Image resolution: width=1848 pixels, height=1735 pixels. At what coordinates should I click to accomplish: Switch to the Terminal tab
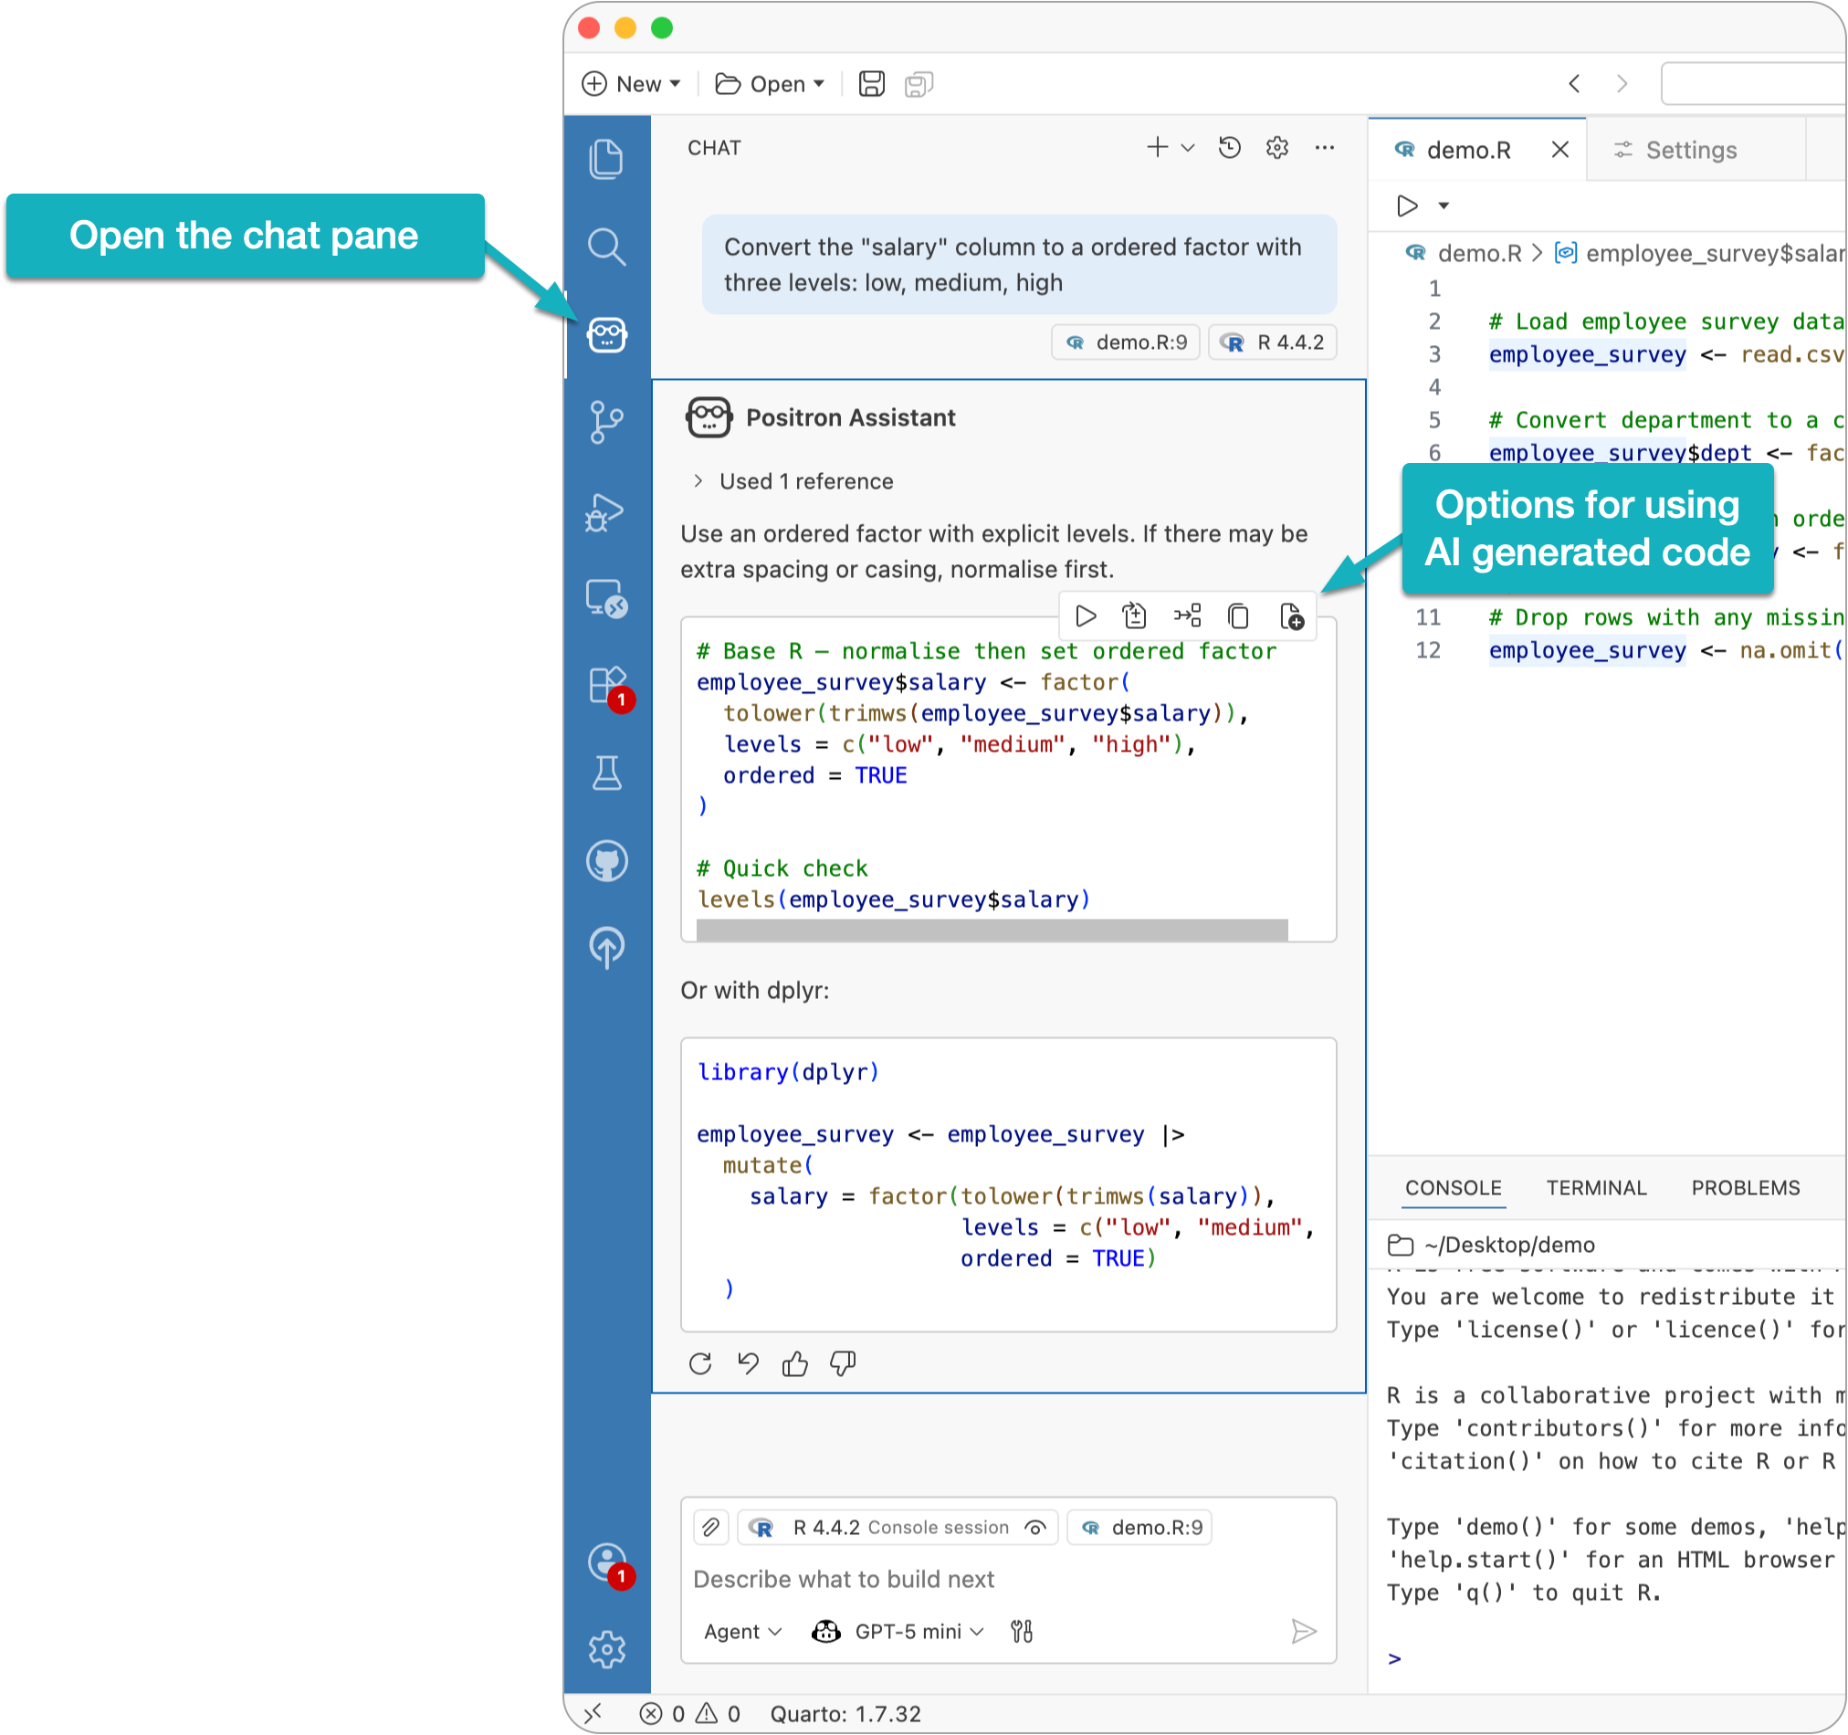1596,1187
